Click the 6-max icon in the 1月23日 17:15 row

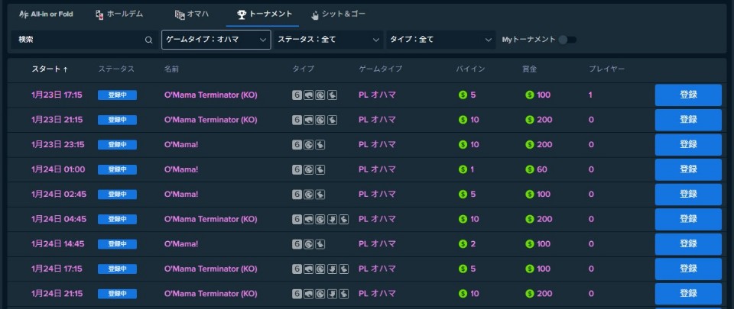point(297,95)
